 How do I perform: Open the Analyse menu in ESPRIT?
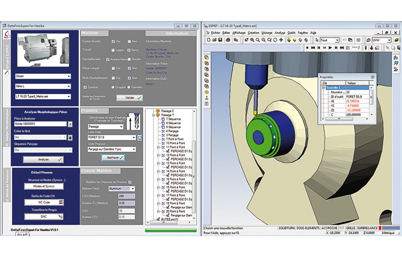click(x=280, y=33)
